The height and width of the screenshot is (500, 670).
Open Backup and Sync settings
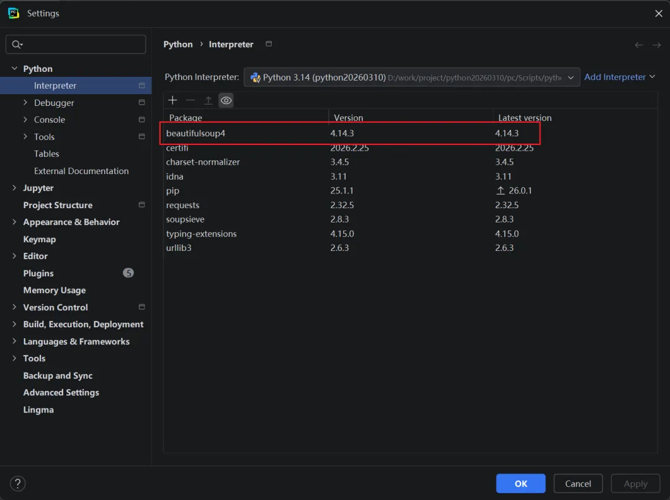tap(58, 375)
